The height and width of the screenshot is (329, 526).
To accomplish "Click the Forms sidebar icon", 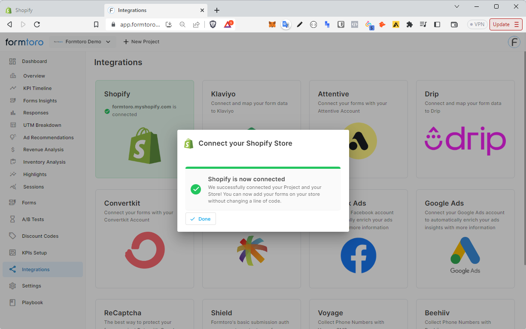I will [x=12, y=203].
